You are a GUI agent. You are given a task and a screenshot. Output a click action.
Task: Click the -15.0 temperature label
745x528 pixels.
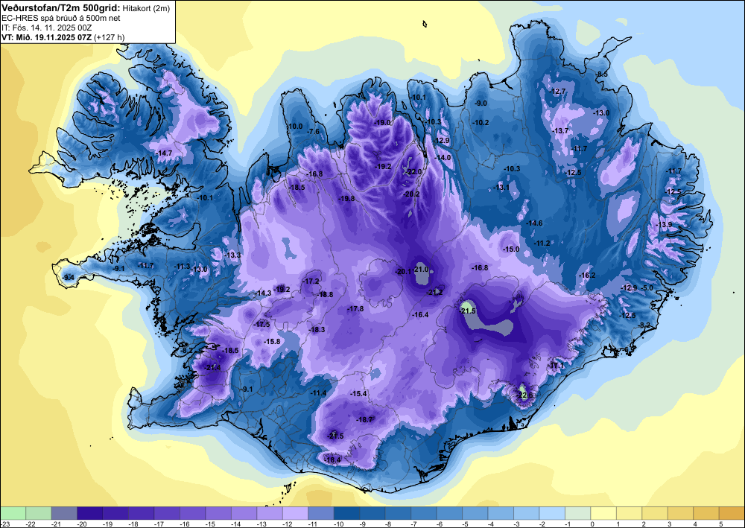[x=511, y=249]
